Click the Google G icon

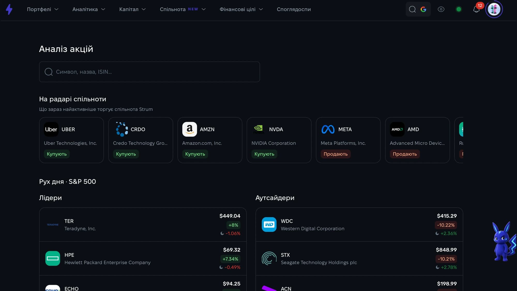click(423, 9)
